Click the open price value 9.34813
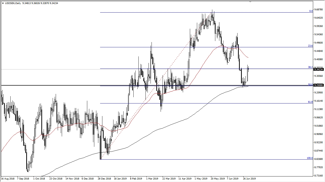 click(27, 3)
